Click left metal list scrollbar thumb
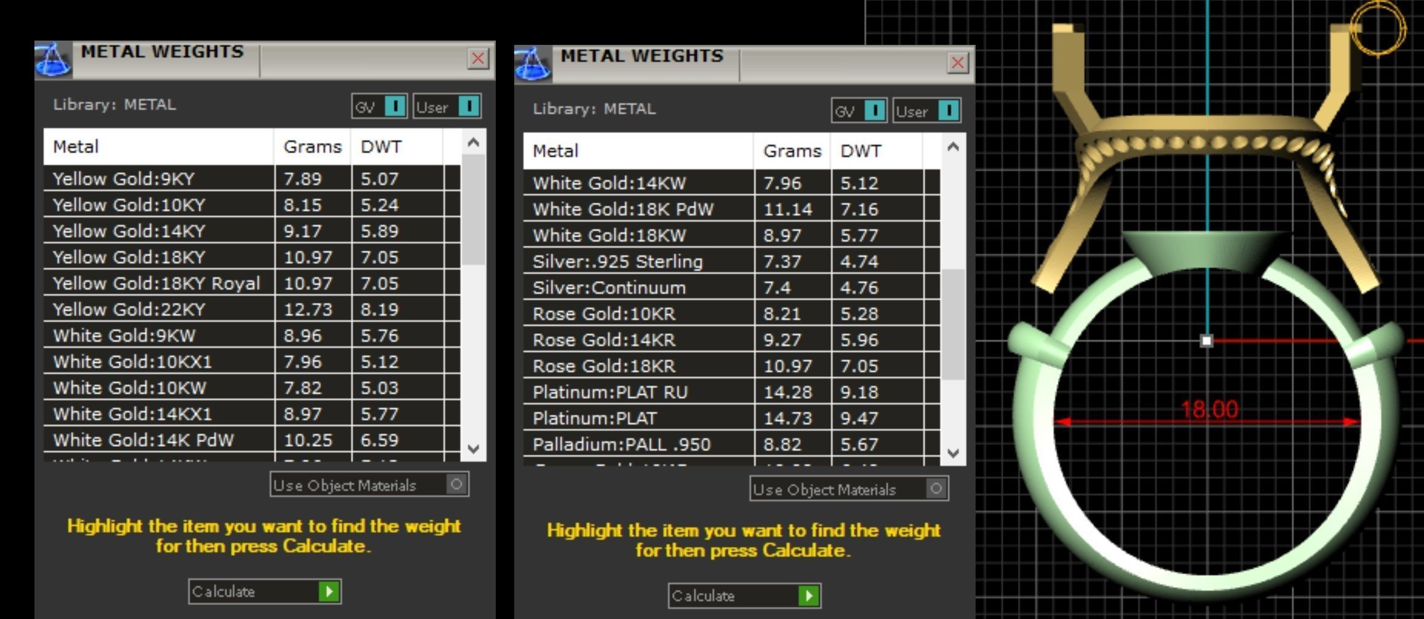Viewport: 1424px width, 619px height. (473, 209)
